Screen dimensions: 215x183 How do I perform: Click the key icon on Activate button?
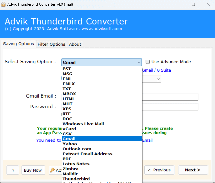tap(52, 170)
